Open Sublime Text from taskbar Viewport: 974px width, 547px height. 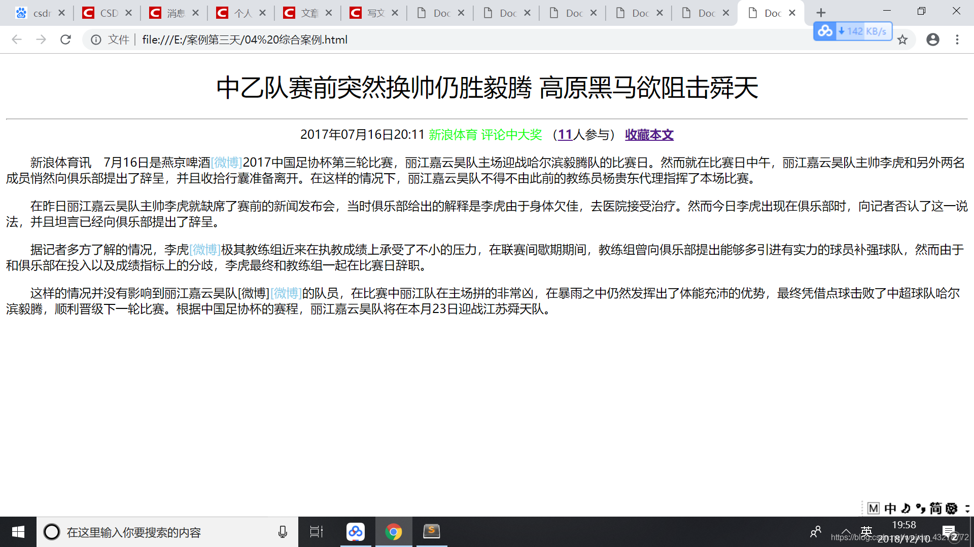(432, 532)
